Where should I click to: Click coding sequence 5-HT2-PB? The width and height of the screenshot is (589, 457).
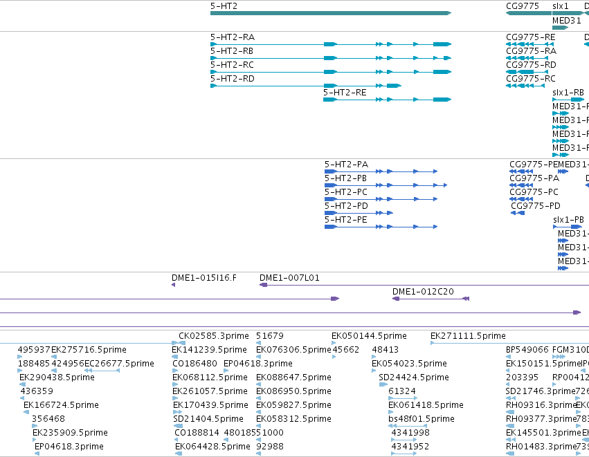[x=345, y=178]
